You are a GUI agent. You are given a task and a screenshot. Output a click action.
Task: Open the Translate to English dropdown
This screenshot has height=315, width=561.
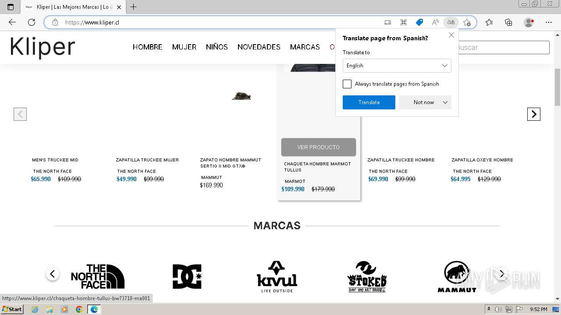397,66
